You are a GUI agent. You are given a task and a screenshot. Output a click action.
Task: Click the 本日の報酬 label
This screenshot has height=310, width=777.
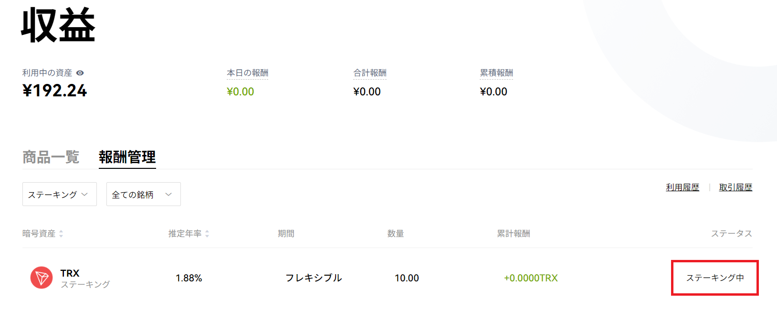click(247, 73)
